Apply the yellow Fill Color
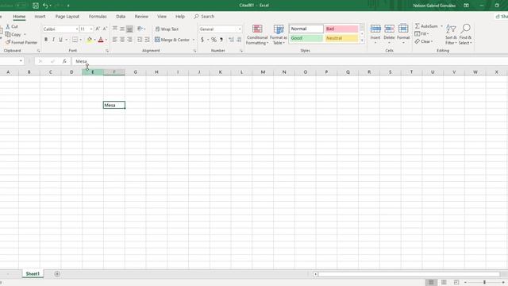Screen dimensions: 508x286 click(x=90, y=40)
